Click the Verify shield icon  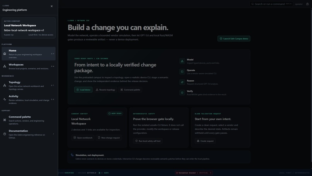pyautogui.click(x=182, y=93)
